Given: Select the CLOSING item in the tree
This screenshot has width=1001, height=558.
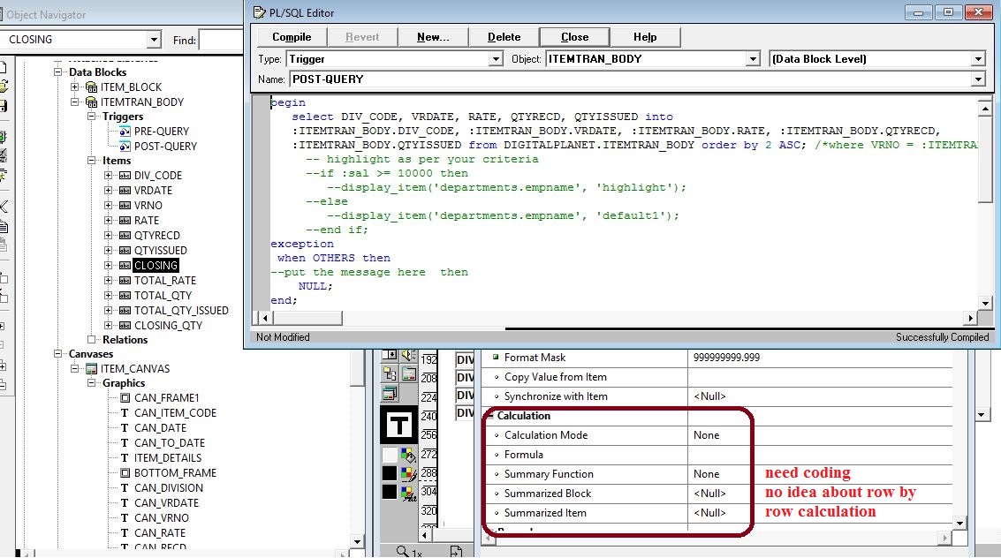Looking at the screenshot, I should [155, 265].
